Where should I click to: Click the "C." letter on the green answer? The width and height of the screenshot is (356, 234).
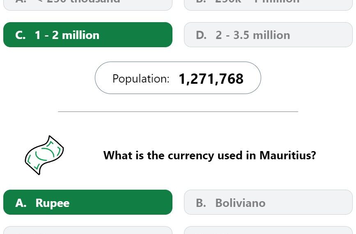point(21,35)
